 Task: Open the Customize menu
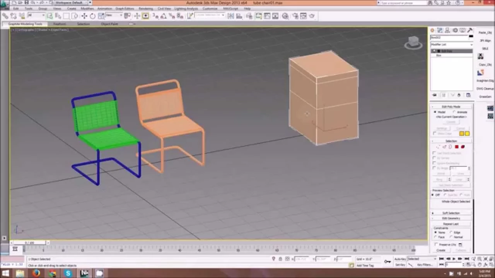click(210, 8)
